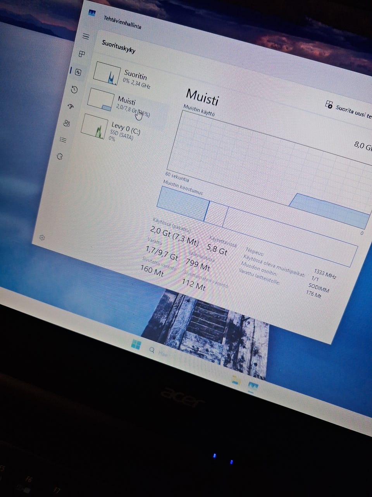Image resolution: width=372 pixels, height=497 pixels.
Task: Click the SODIMM form factor value
Action: 319,288
